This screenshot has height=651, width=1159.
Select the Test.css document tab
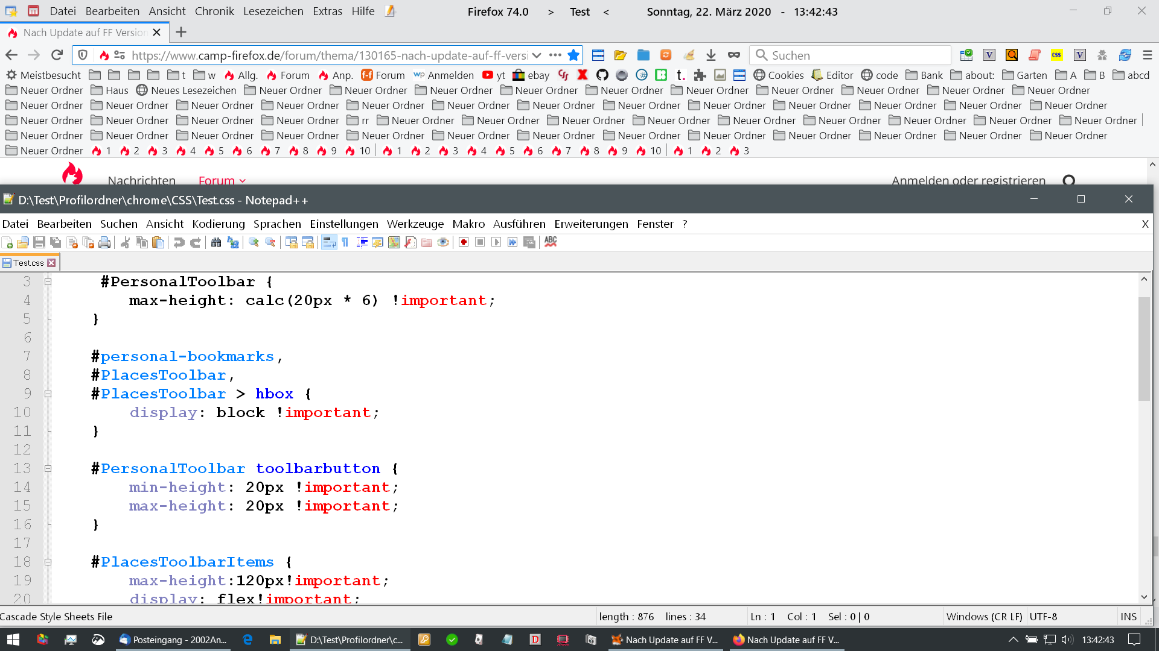point(28,263)
